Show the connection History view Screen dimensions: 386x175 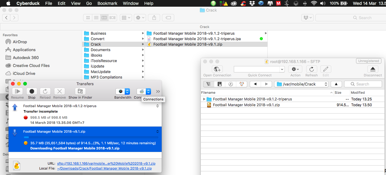pos(230,84)
